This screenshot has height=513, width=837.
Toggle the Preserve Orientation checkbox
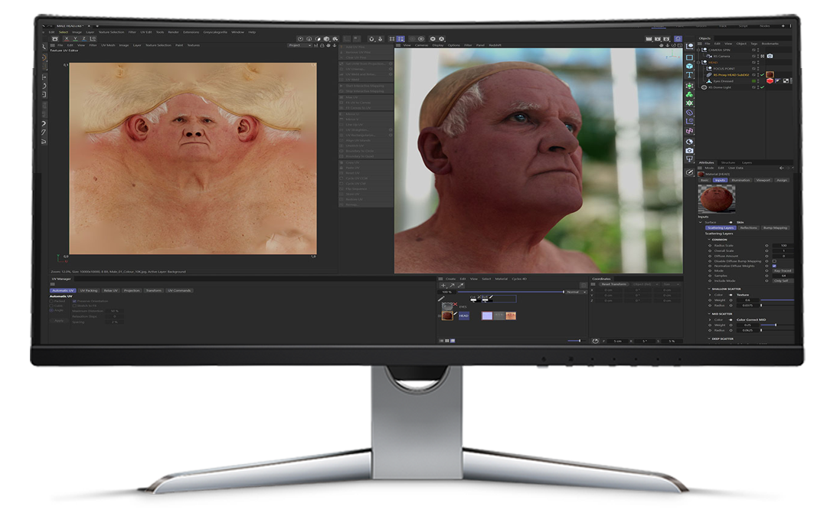click(x=74, y=301)
